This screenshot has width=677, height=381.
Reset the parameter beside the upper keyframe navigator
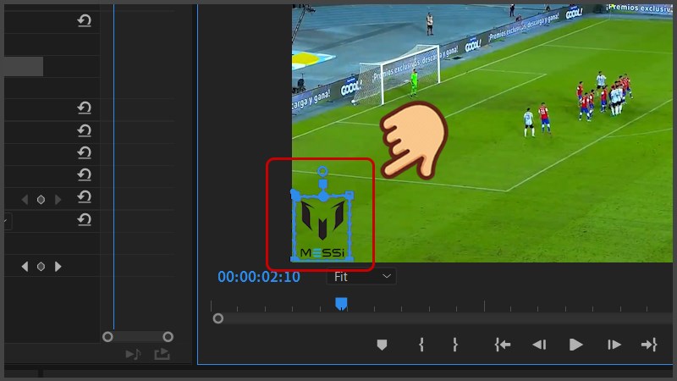84,197
